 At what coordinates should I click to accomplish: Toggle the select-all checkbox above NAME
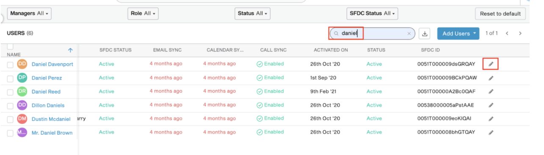[x=10, y=46]
